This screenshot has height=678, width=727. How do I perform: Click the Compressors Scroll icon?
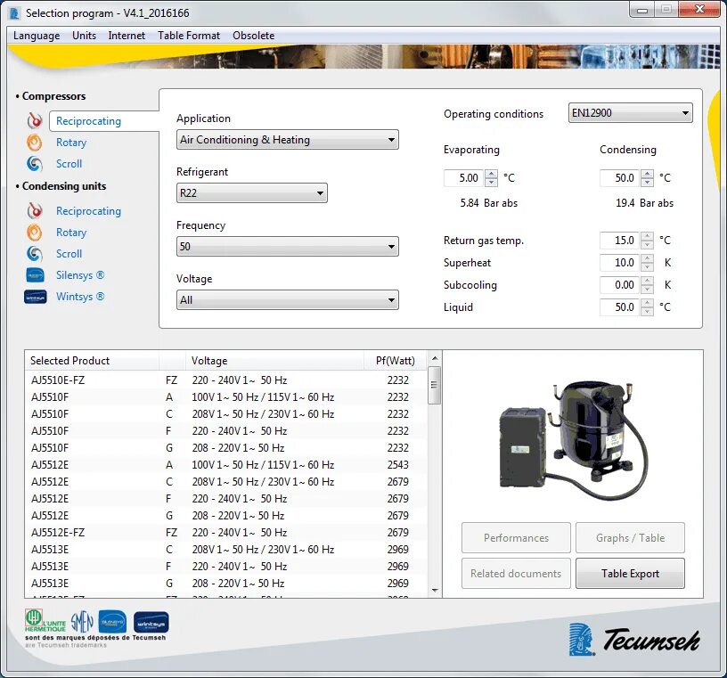tap(35, 164)
